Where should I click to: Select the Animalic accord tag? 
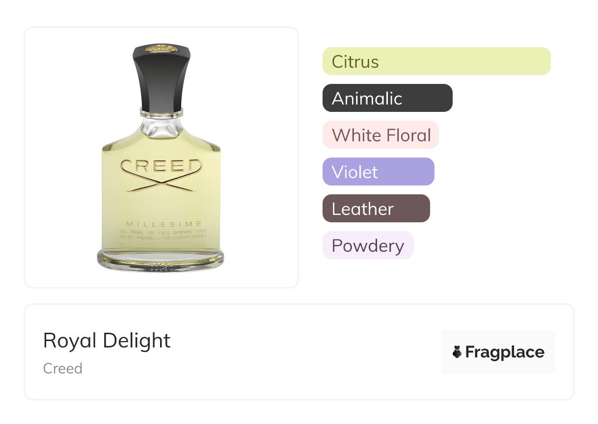(x=387, y=98)
